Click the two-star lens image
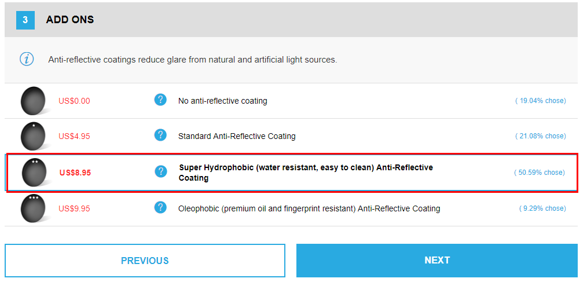Image resolution: width=587 pixels, height=282 pixels. (x=35, y=173)
